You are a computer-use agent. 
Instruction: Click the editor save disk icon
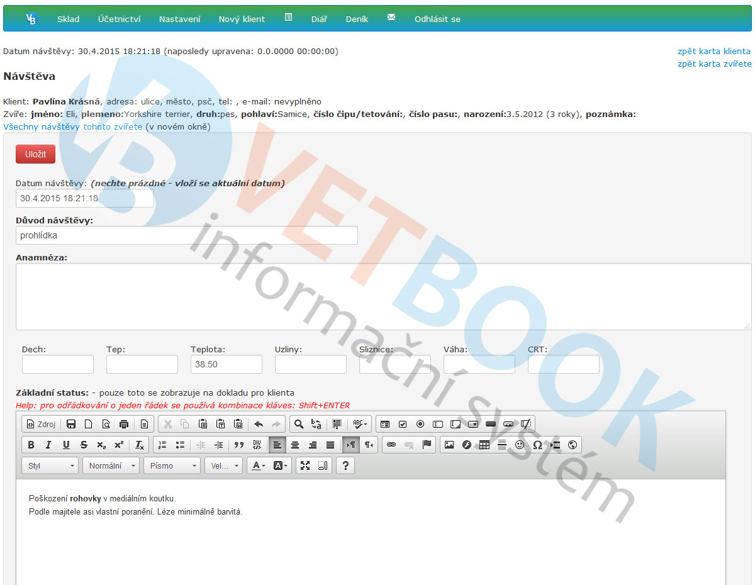click(70, 424)
